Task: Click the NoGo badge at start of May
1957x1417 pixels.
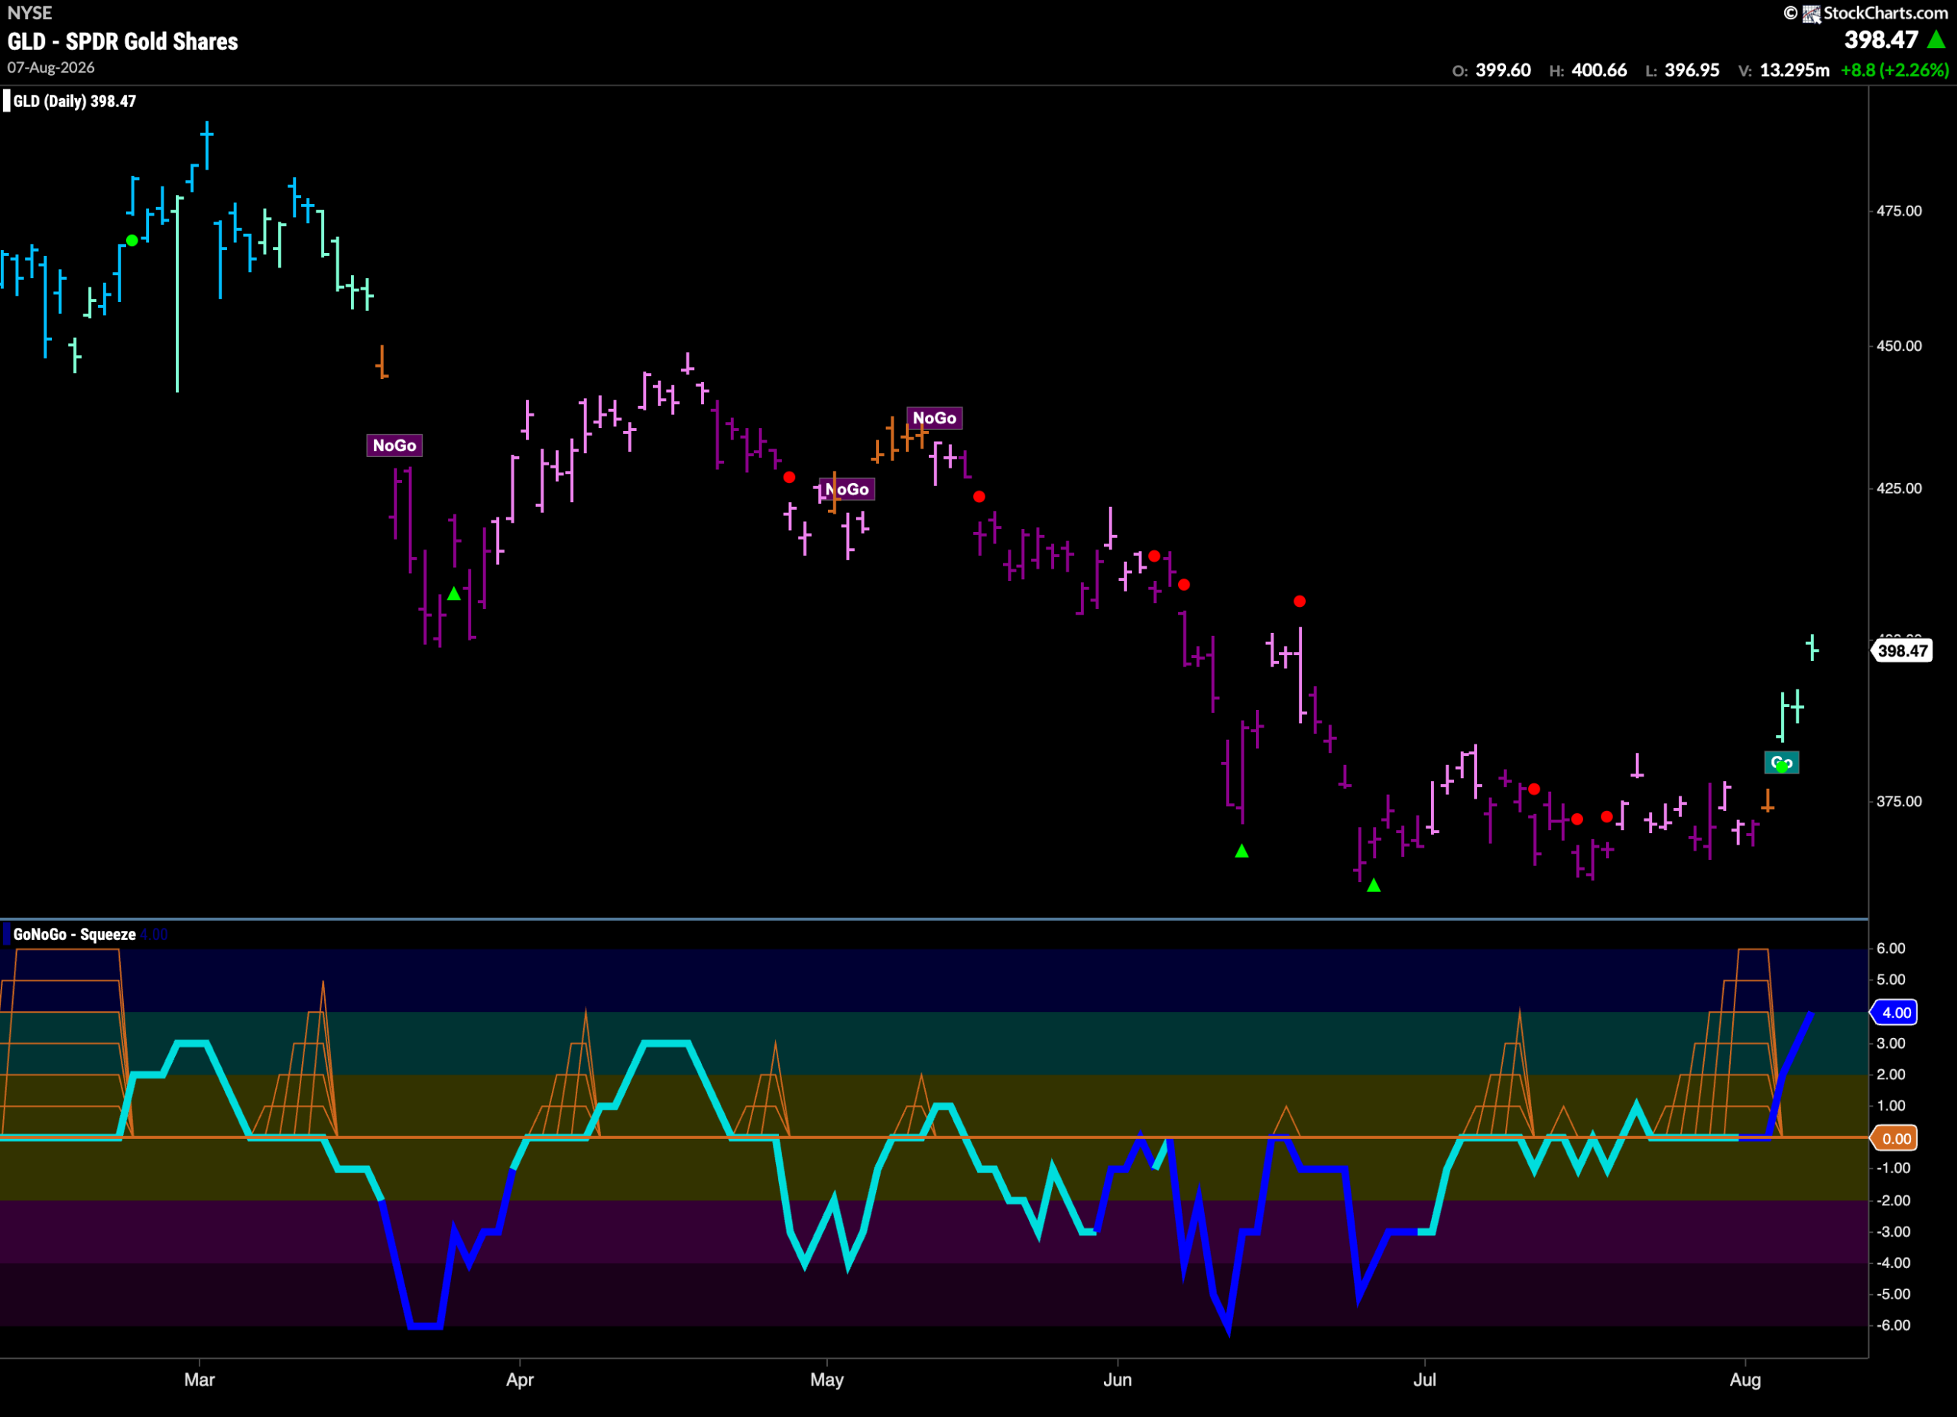Action: pos(846,490)
